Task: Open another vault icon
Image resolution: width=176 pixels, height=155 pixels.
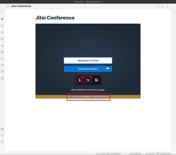Action: click(x=2, y=129)
